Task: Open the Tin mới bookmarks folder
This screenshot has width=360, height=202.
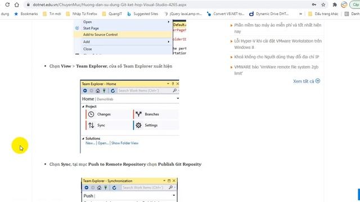Action: click(52, 13)
